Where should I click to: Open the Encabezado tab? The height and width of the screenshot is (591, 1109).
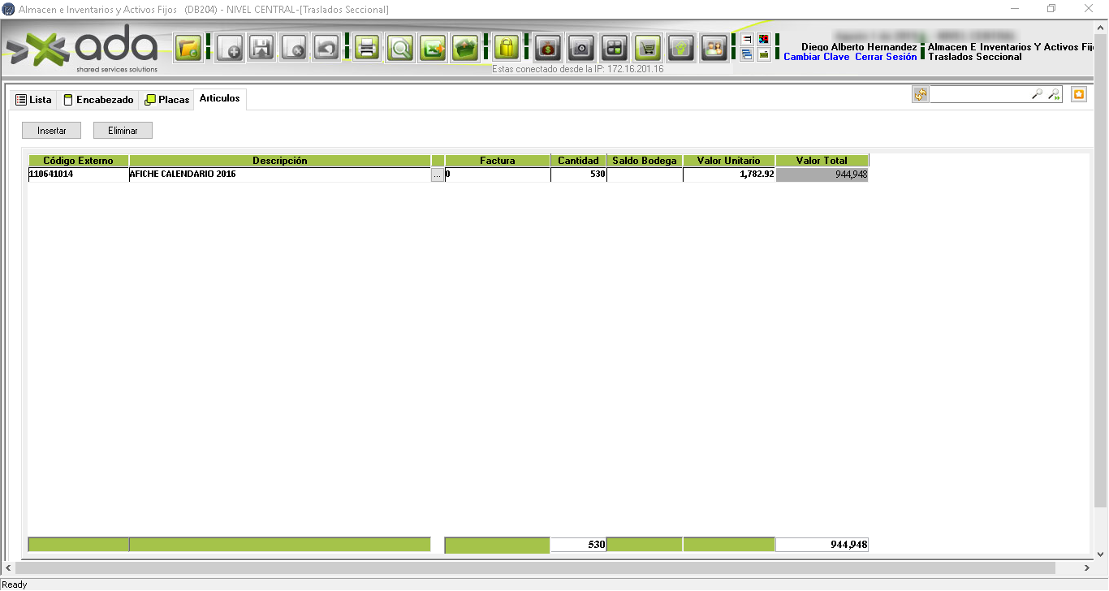click(x=98, y=100)
